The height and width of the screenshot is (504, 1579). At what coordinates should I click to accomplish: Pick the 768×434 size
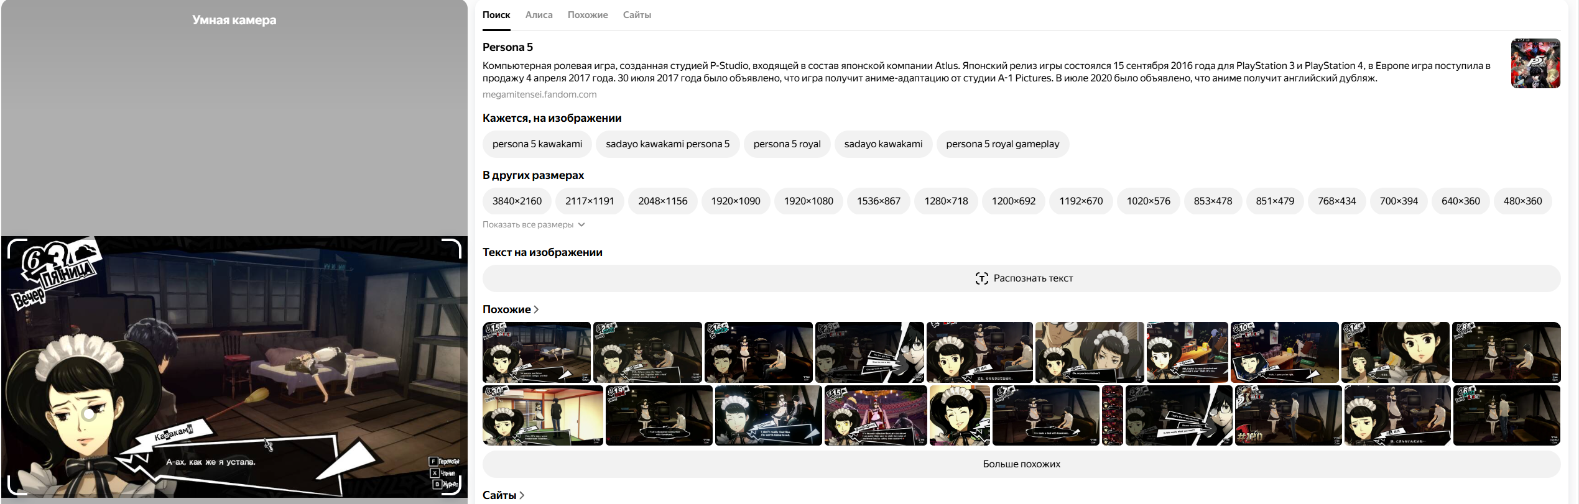(x=1336, y=201)
